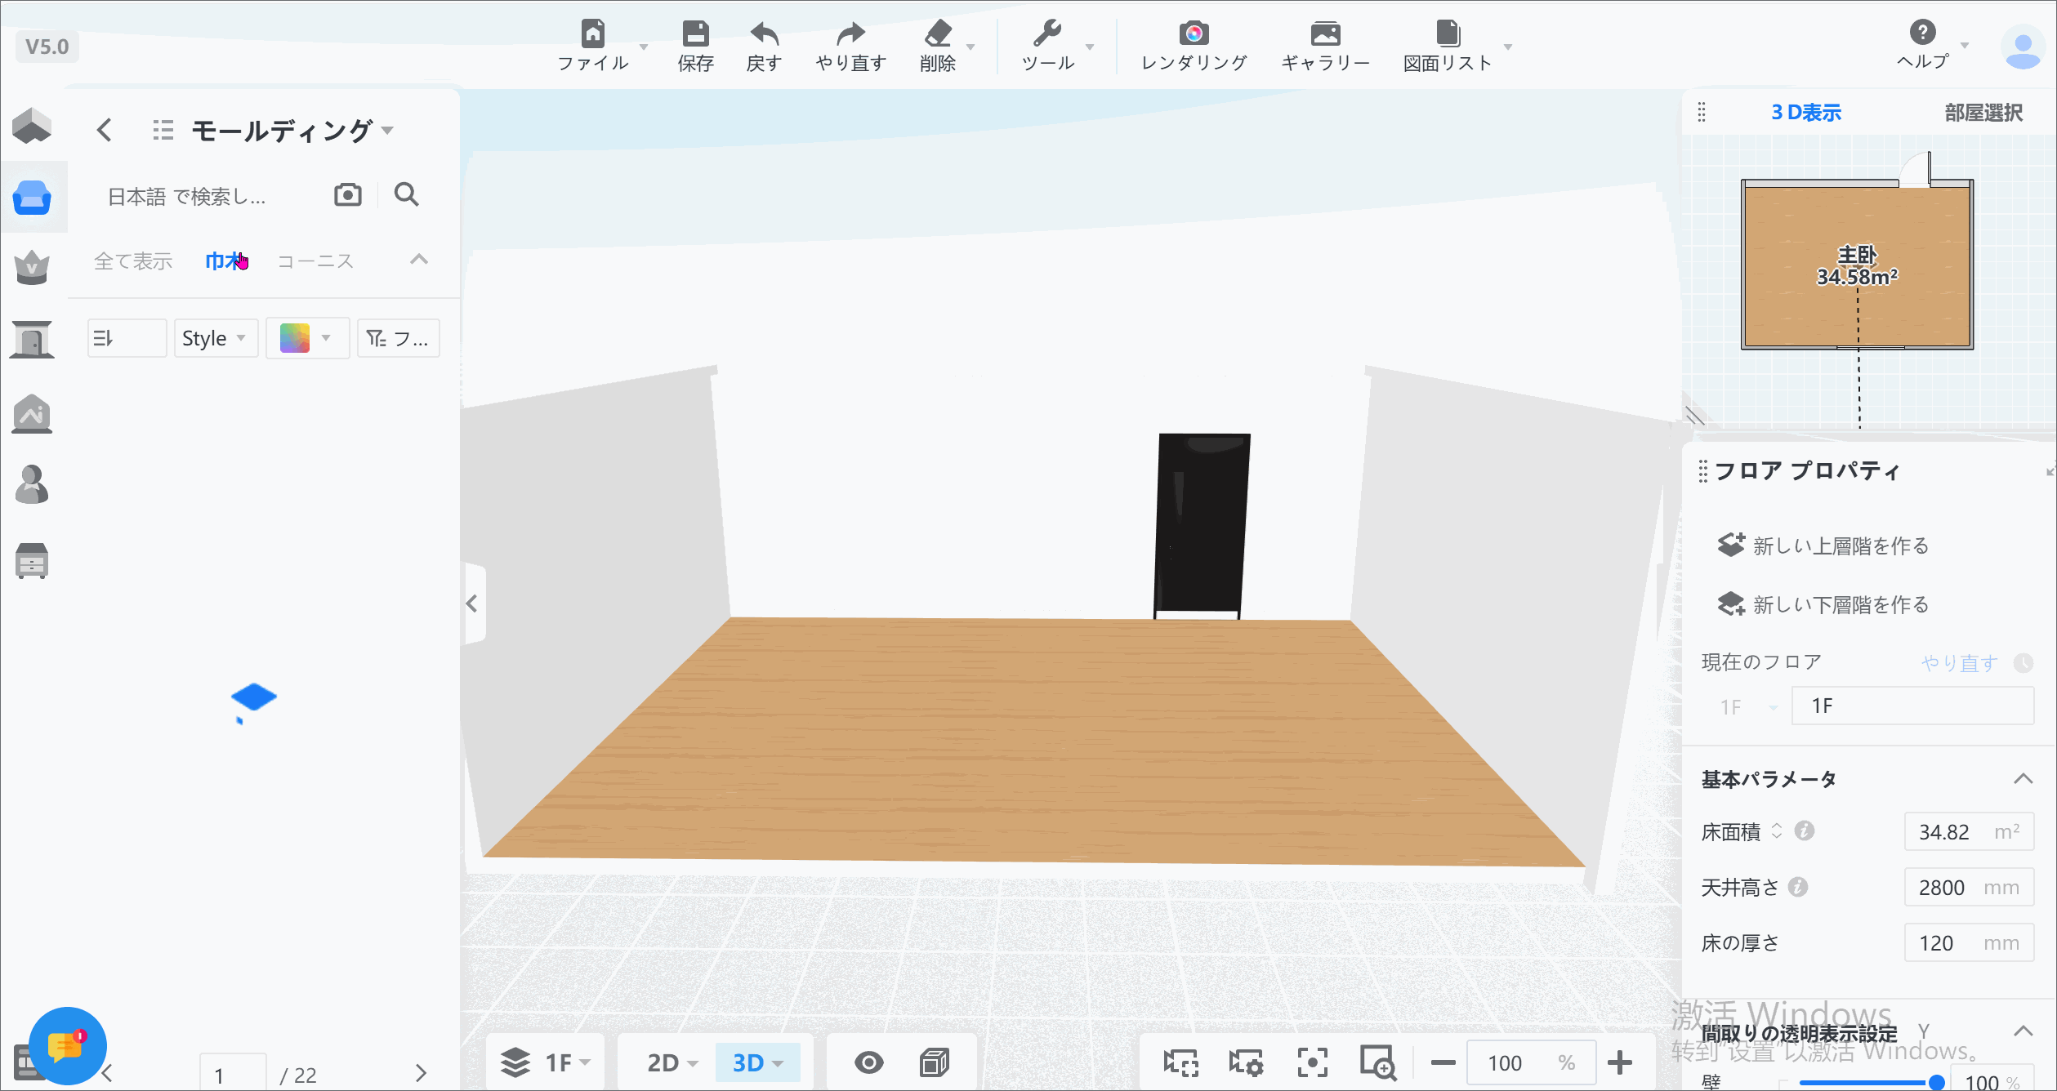This screenshot has width=2057, height=1091.
Task: Click the 保存 save icon
Action: [x=695, y=33]
